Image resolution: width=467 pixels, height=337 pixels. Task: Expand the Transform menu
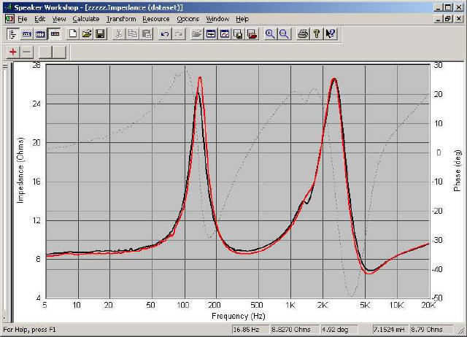coord(120,18)
